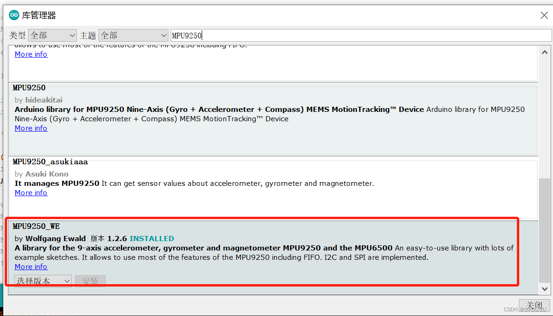This screenshot has height=316, width=553.
Task: Expand the 选择版本 version dropdown
Action: click(43, 281)
